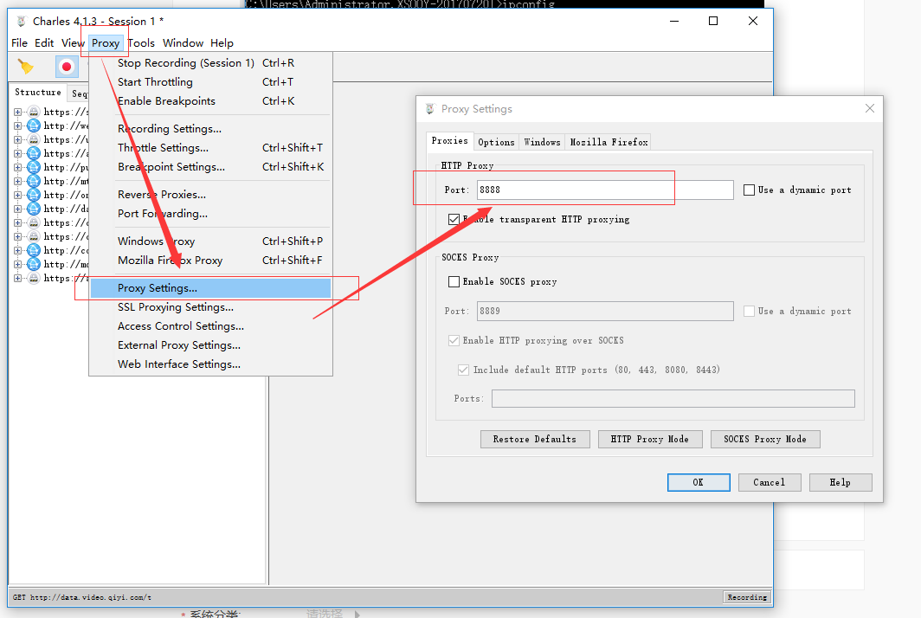
Task: Expand the http://pu tree node
Action: point(17,167)
